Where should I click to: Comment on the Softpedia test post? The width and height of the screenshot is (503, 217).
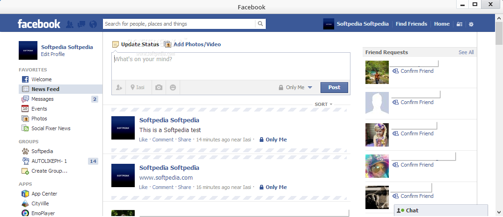coord(163,140)
